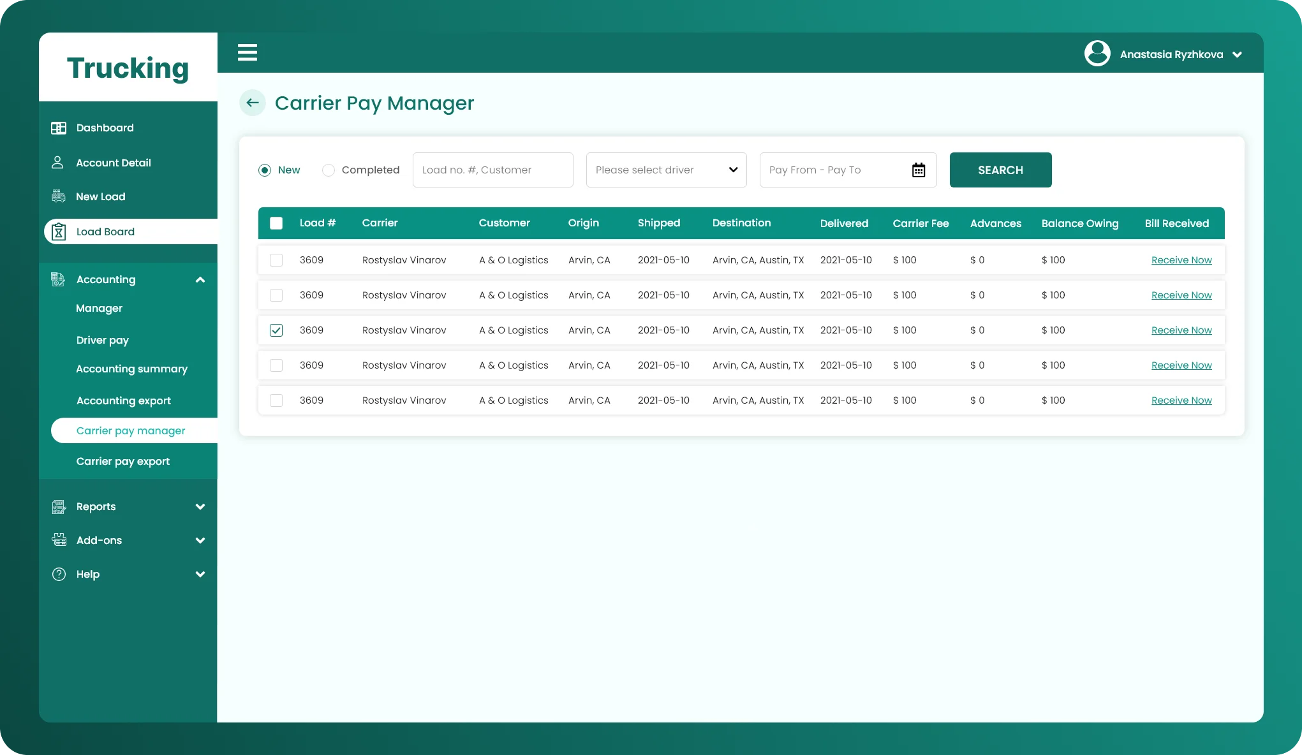The height and width of the screenshot is (755, 1302).
Task: Click the Load no. #, Customer search field
Action: pyautogui.click(x=492, y=170)
